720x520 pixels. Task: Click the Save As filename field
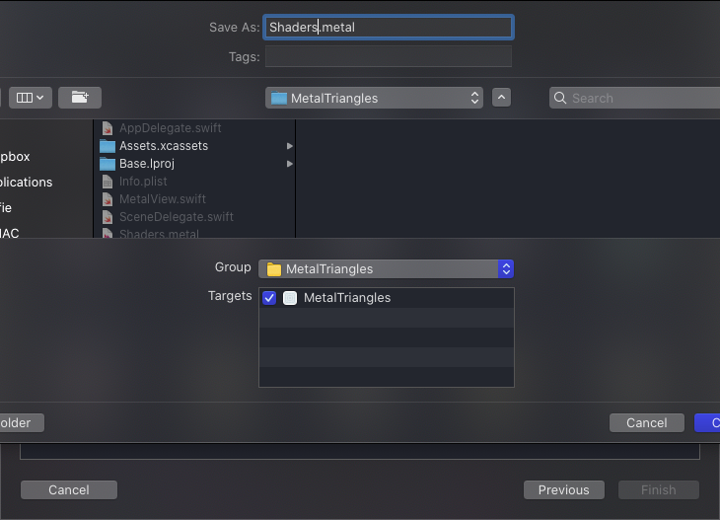[x=388, y=27]
